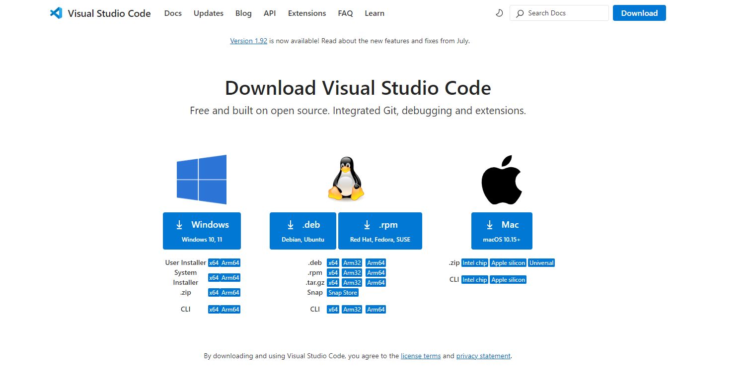Click the download arrow on the .rpm button

click(367, 224)
